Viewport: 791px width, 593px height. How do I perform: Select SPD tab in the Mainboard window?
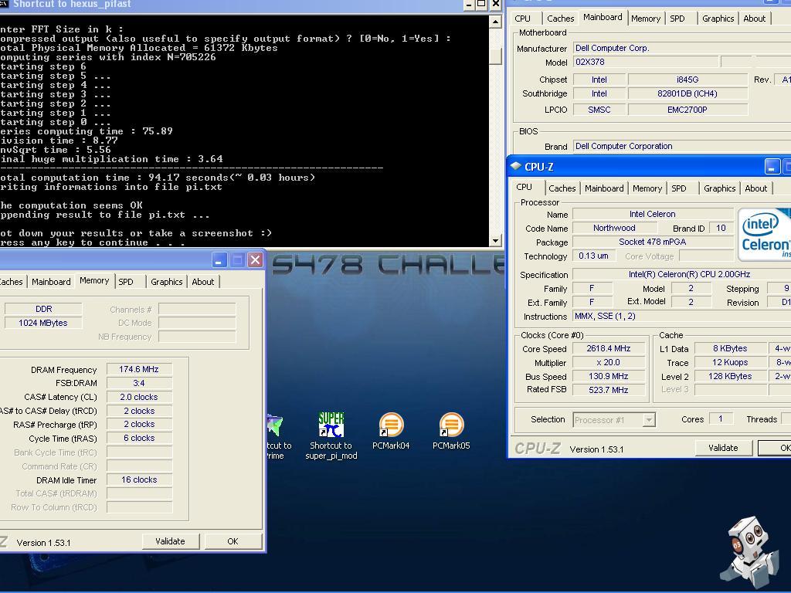(677, 19)
